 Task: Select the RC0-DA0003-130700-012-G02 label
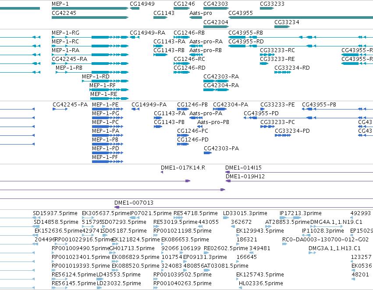pyautogui.click(x=325, y=240)
